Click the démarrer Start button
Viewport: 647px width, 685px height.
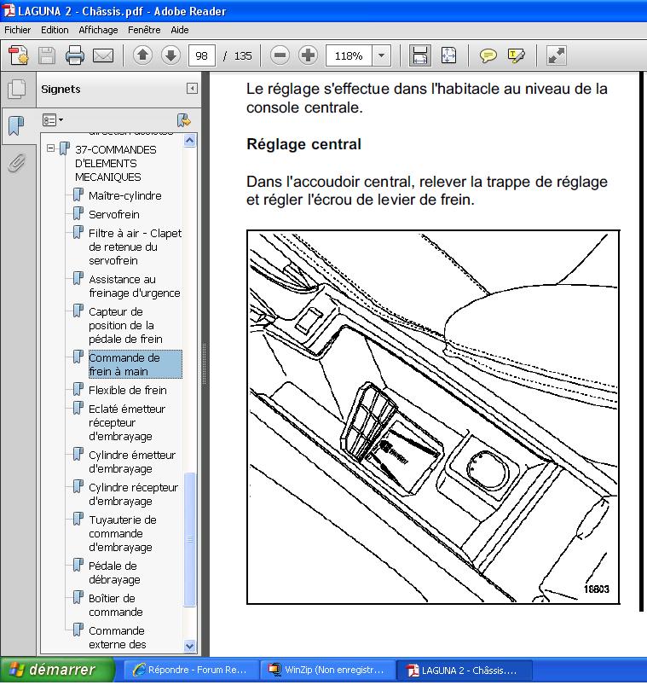58,670
